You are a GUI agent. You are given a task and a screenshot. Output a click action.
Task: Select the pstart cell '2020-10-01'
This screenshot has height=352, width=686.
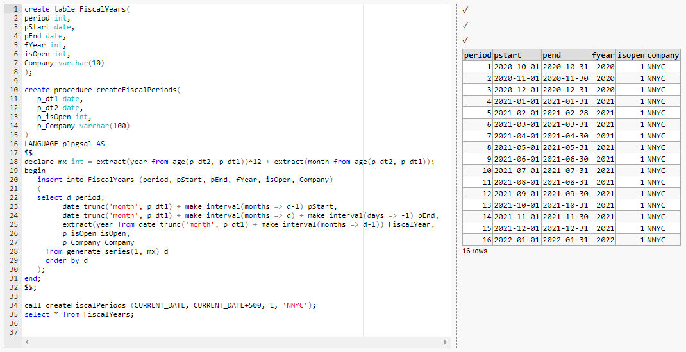pyautogui.click(x=517, y=67)
